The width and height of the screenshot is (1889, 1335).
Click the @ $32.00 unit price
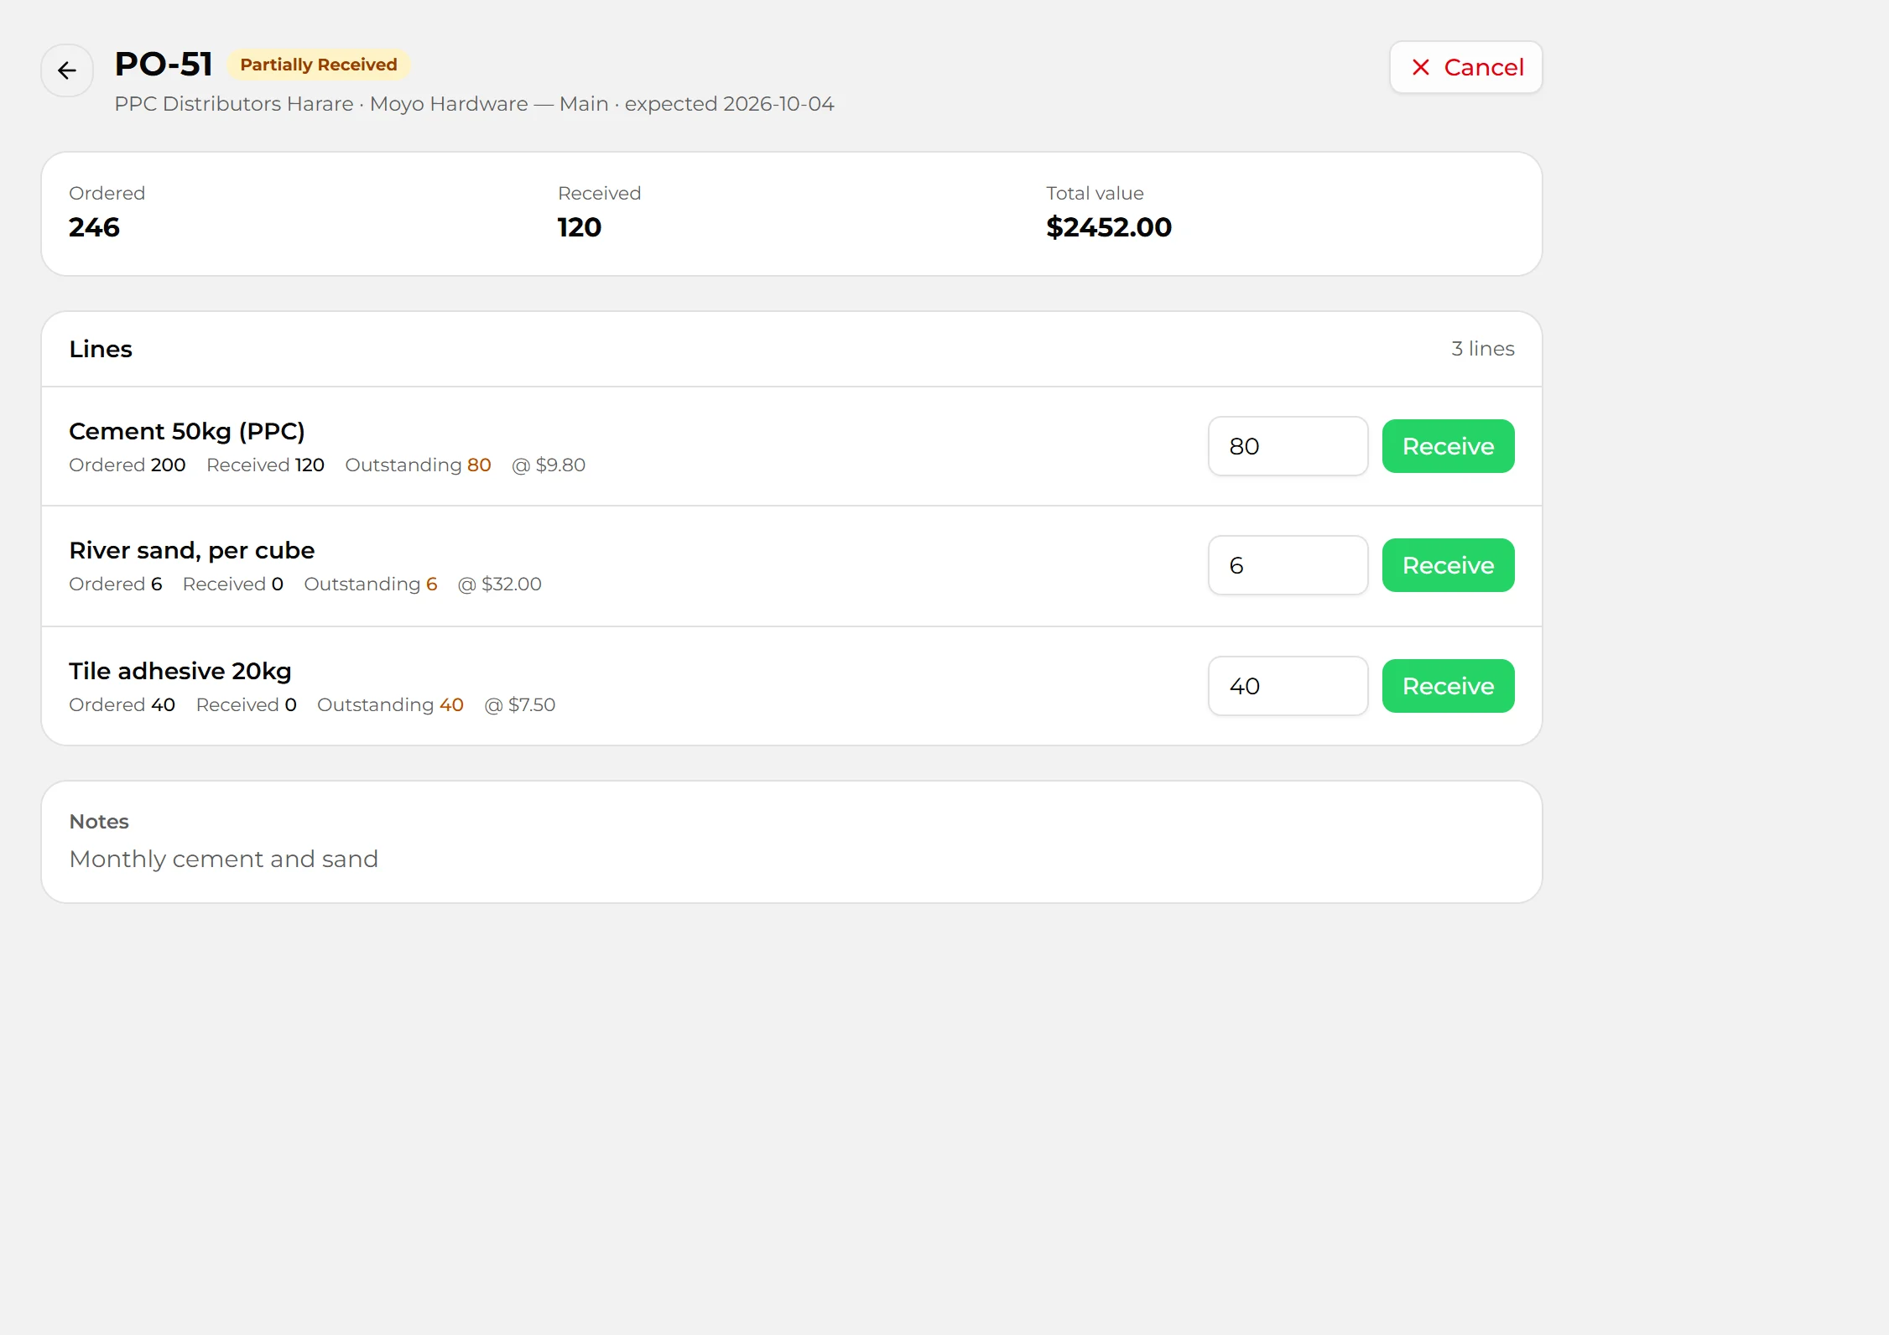[500, 584]
